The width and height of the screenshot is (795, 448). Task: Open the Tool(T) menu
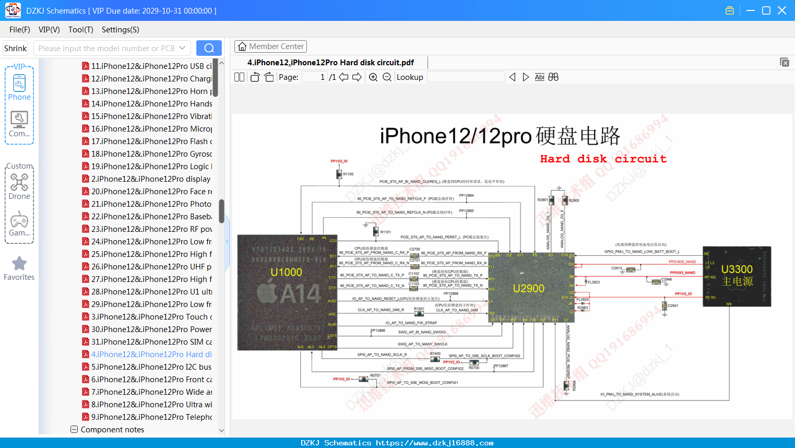tap(81, 30)
